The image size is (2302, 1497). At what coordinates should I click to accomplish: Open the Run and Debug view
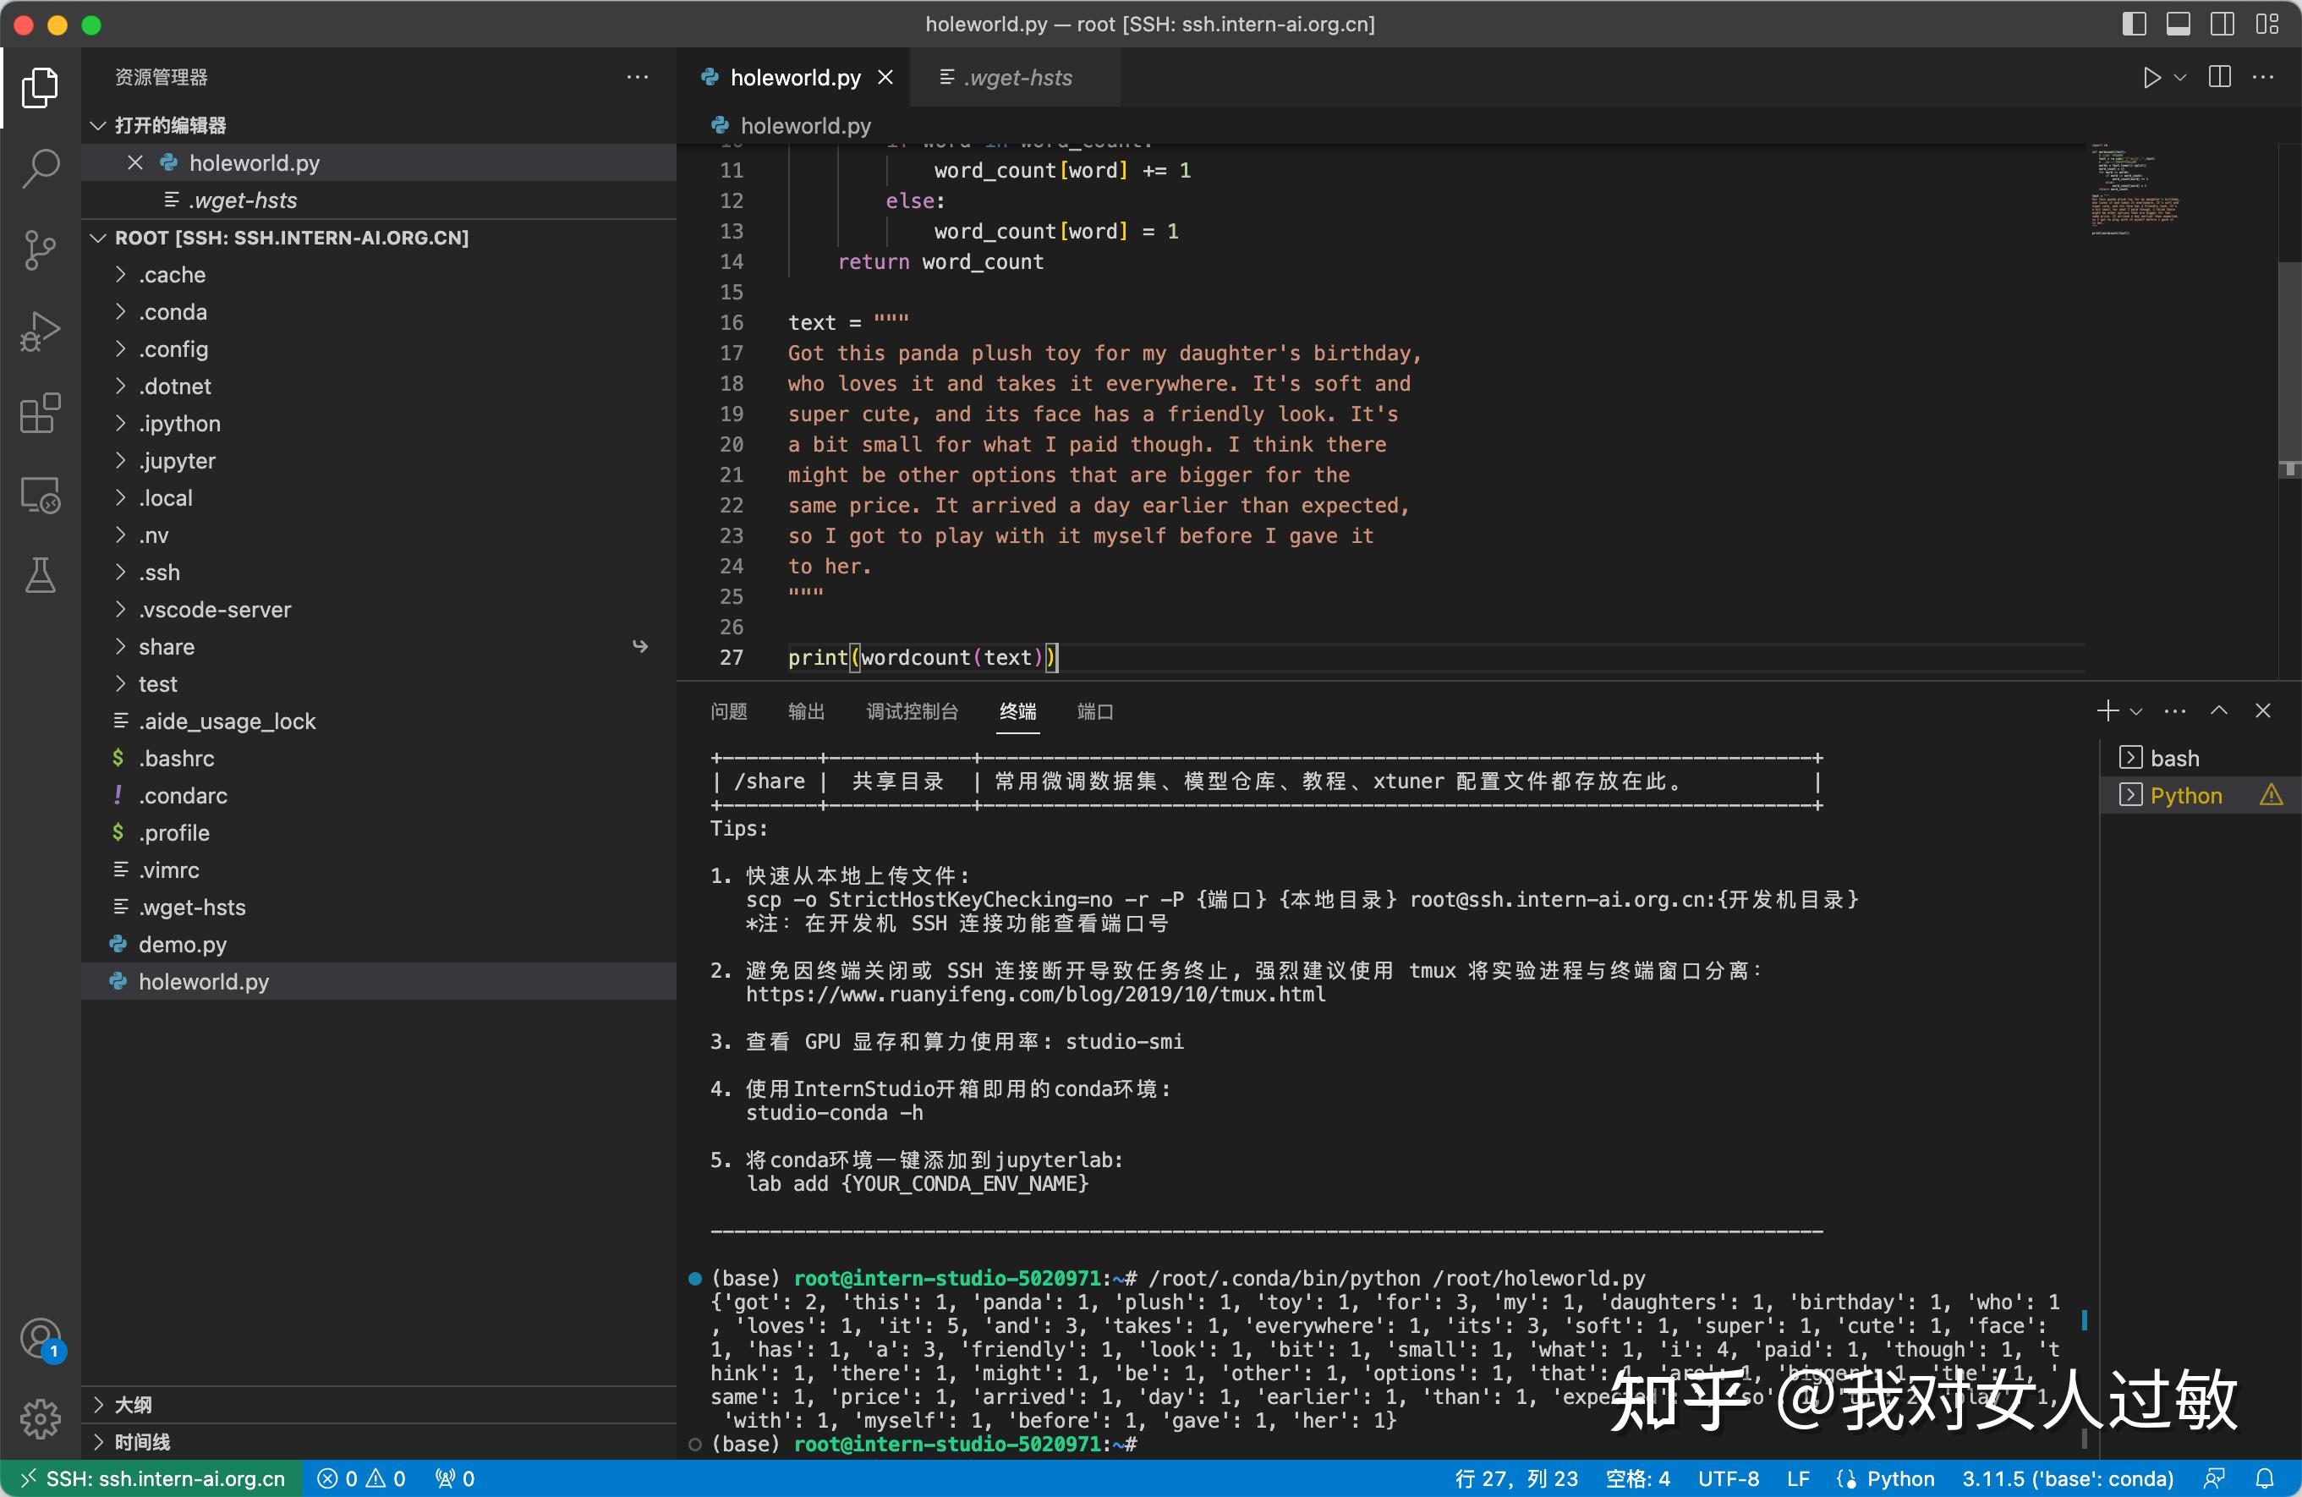40,331
